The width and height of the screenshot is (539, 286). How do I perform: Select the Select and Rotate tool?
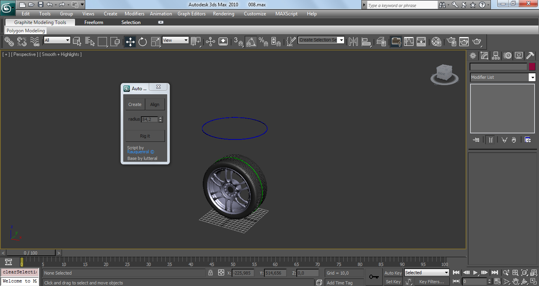pyautogui.click(x=142, y=41)
